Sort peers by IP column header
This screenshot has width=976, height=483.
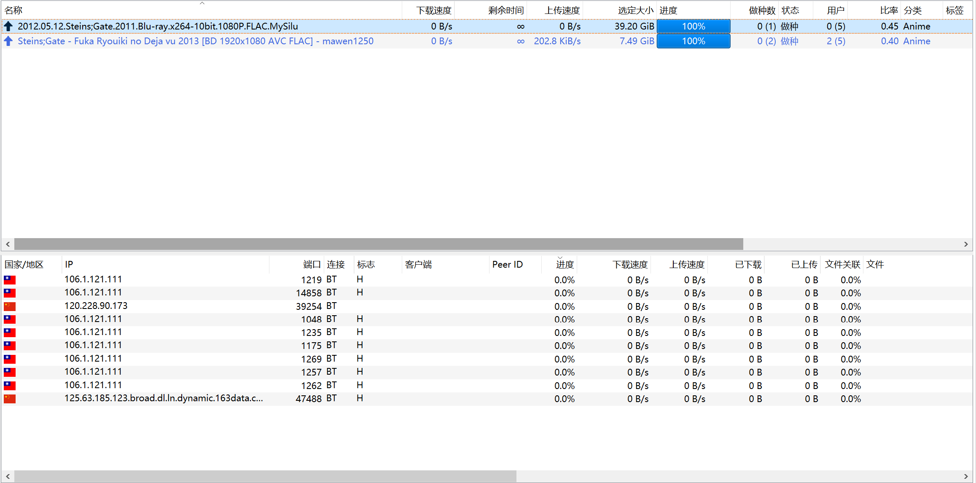click(x=166, y=264)
